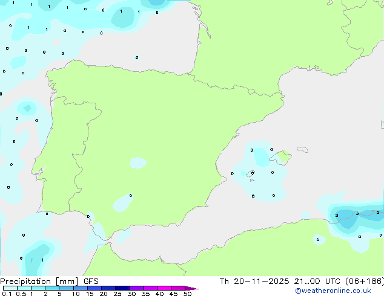Click the '21..00 UTC' time text

point(317,282)
